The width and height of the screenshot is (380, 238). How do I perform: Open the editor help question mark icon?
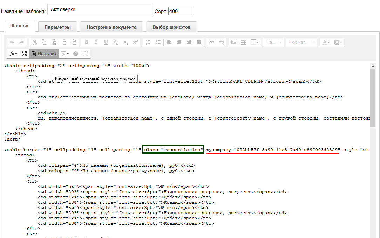click(75, 54)
